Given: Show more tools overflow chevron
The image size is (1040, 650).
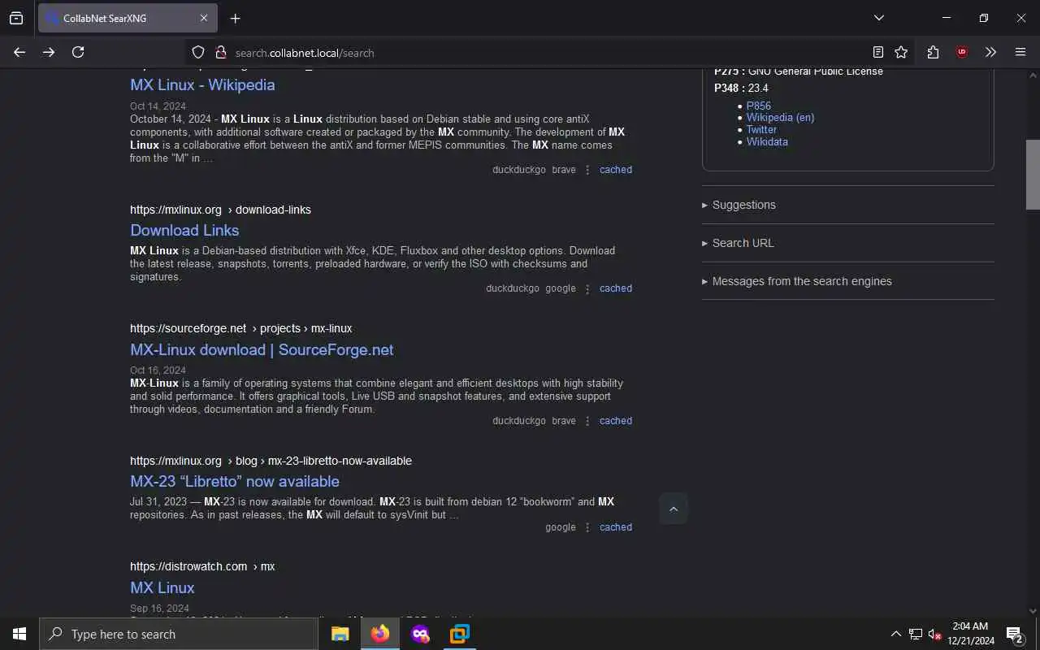Looking at the screenshot, I should (990, 52).
